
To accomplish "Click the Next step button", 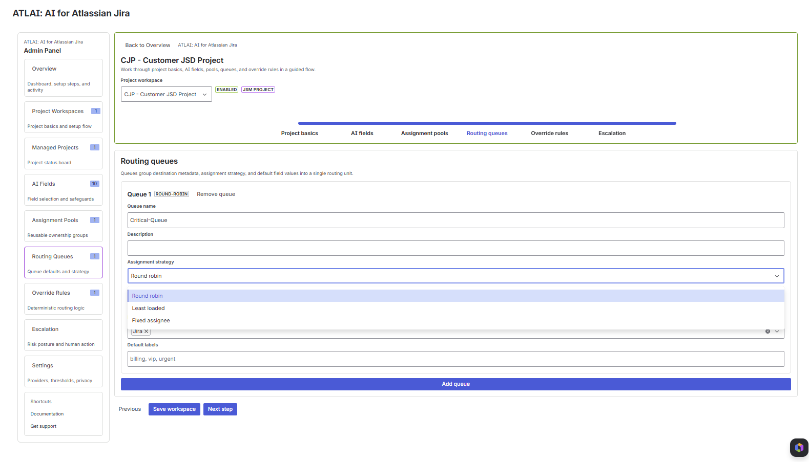I will click(220, 409).
